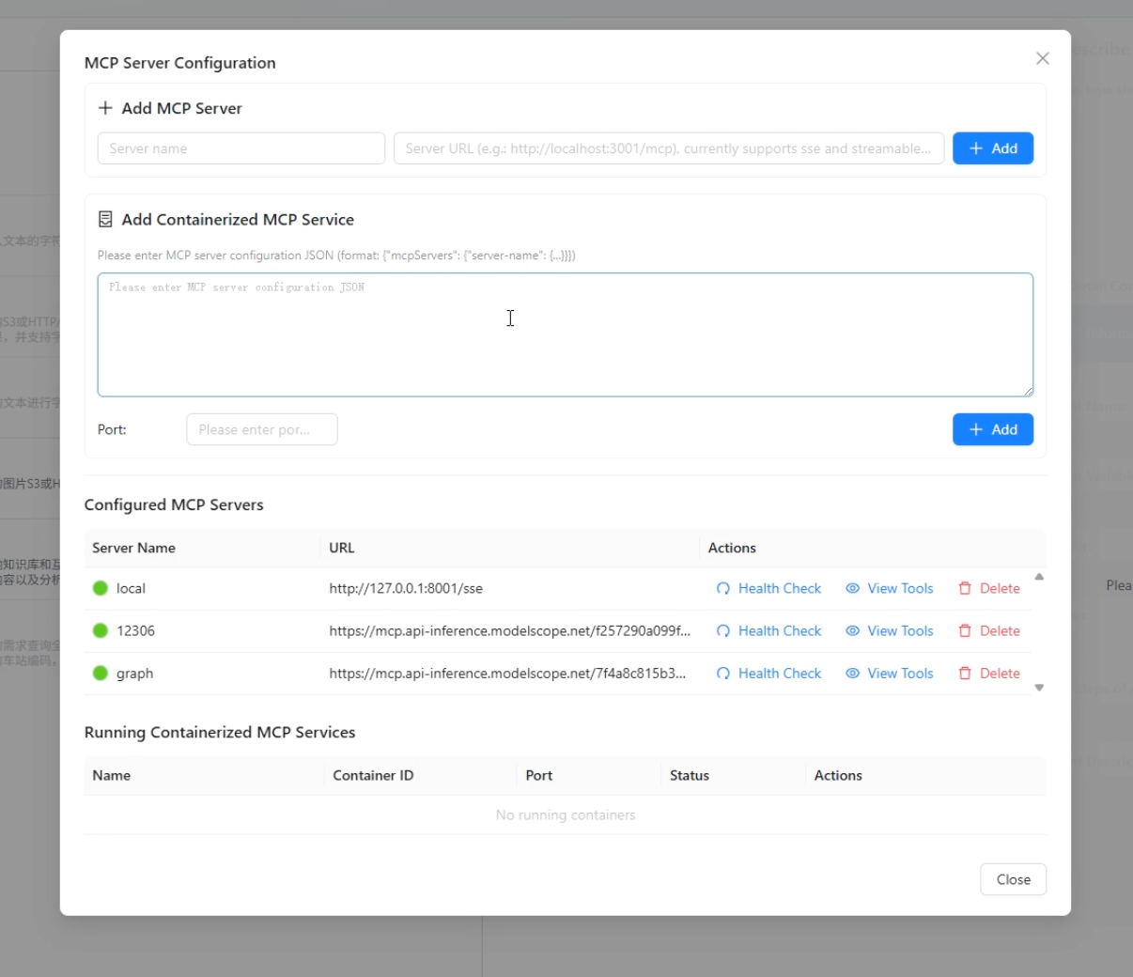Focus the Port input field
This screenshot has height=977, width=1133.
click(x=261, y=429)
